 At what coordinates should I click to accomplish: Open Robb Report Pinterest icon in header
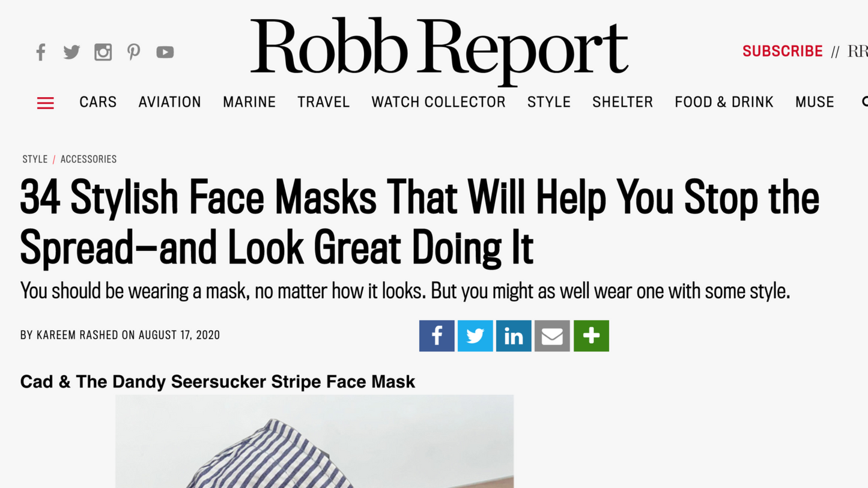pos(133,52)
